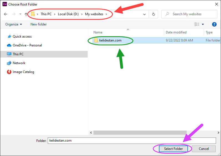The height and width of the screenshot is (156, 221).
Task: Select Quick access in navigation pane
Action: click(x=22, y=37)
